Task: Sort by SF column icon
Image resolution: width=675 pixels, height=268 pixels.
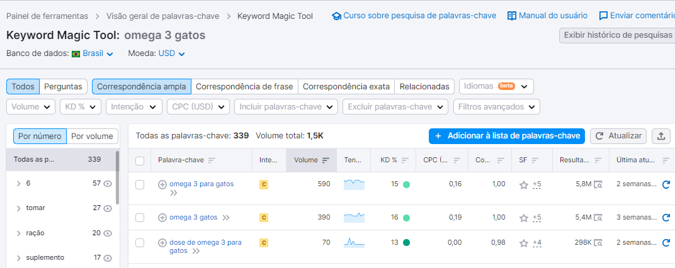Action: coord(535,160)
